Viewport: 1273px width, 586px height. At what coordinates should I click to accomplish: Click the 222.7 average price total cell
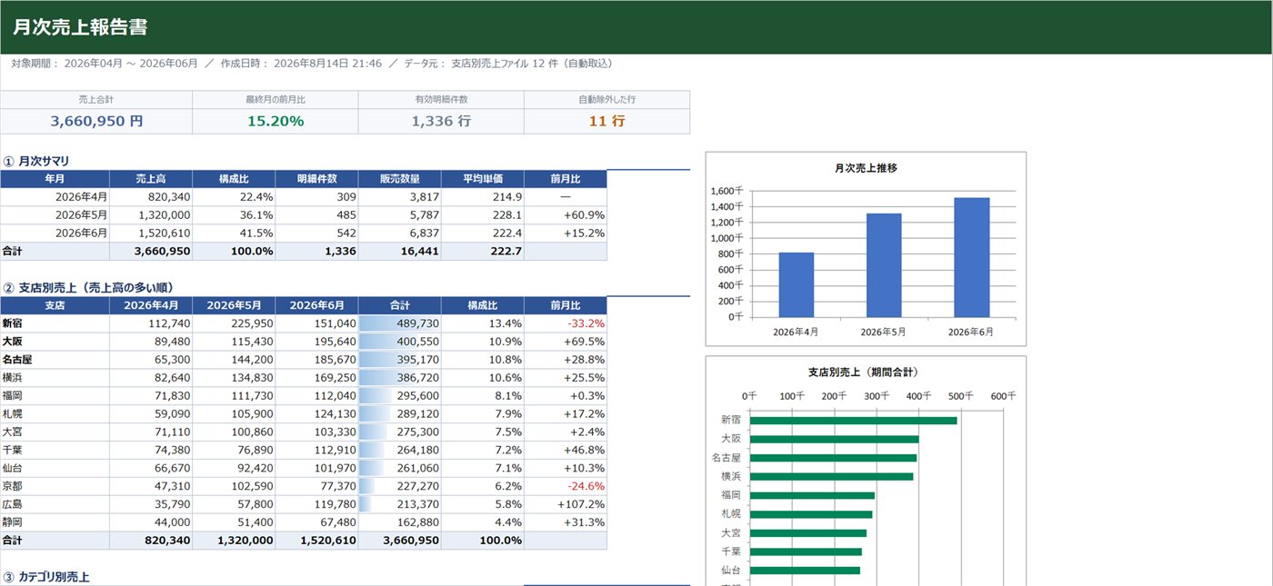[x=482, y=252]
